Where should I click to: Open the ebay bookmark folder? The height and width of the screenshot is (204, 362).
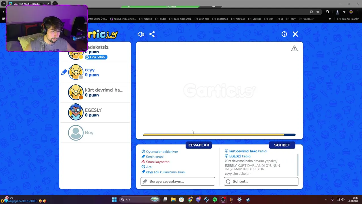pos(291,19)
